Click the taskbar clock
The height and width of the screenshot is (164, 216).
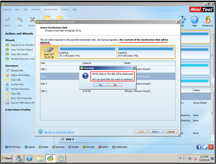click(204, 158)
